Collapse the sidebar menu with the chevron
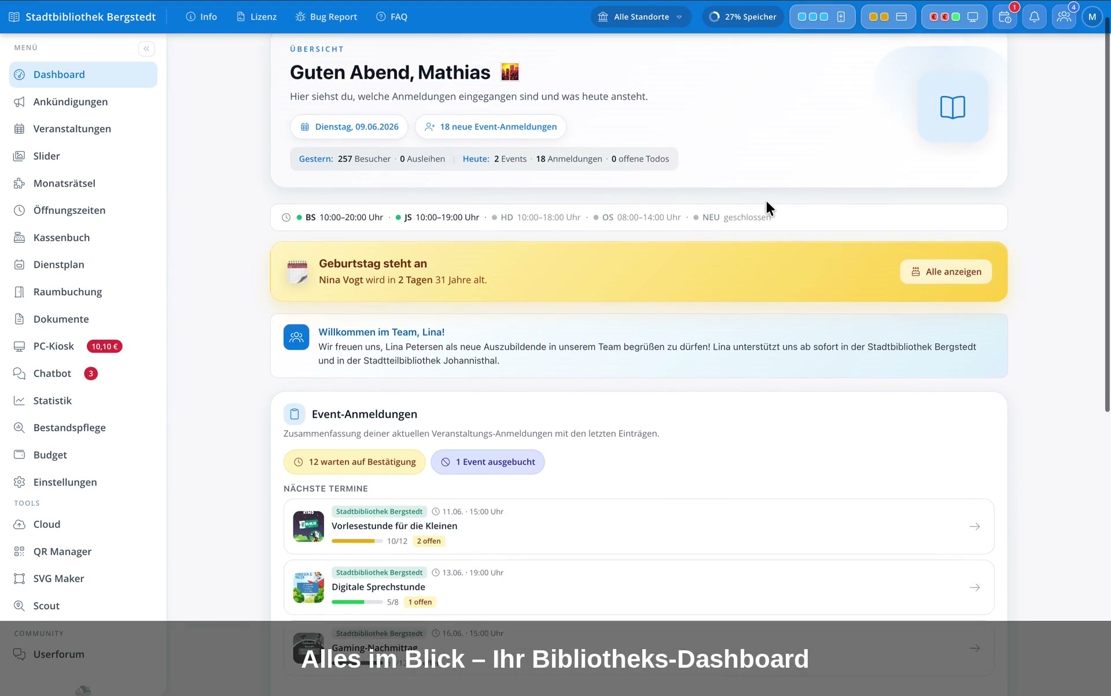 (x=146, y=49)
